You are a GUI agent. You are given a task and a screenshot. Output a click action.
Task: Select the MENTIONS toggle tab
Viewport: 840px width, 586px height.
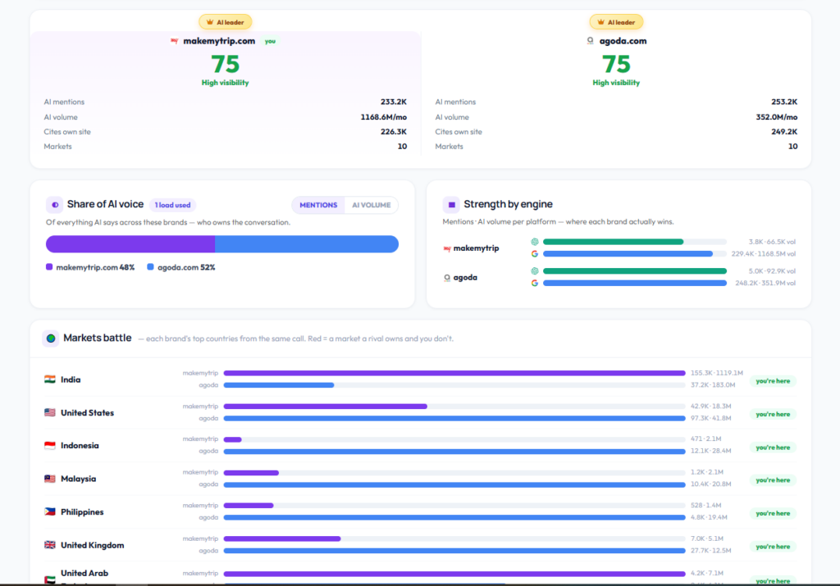[x=318, y=205]
